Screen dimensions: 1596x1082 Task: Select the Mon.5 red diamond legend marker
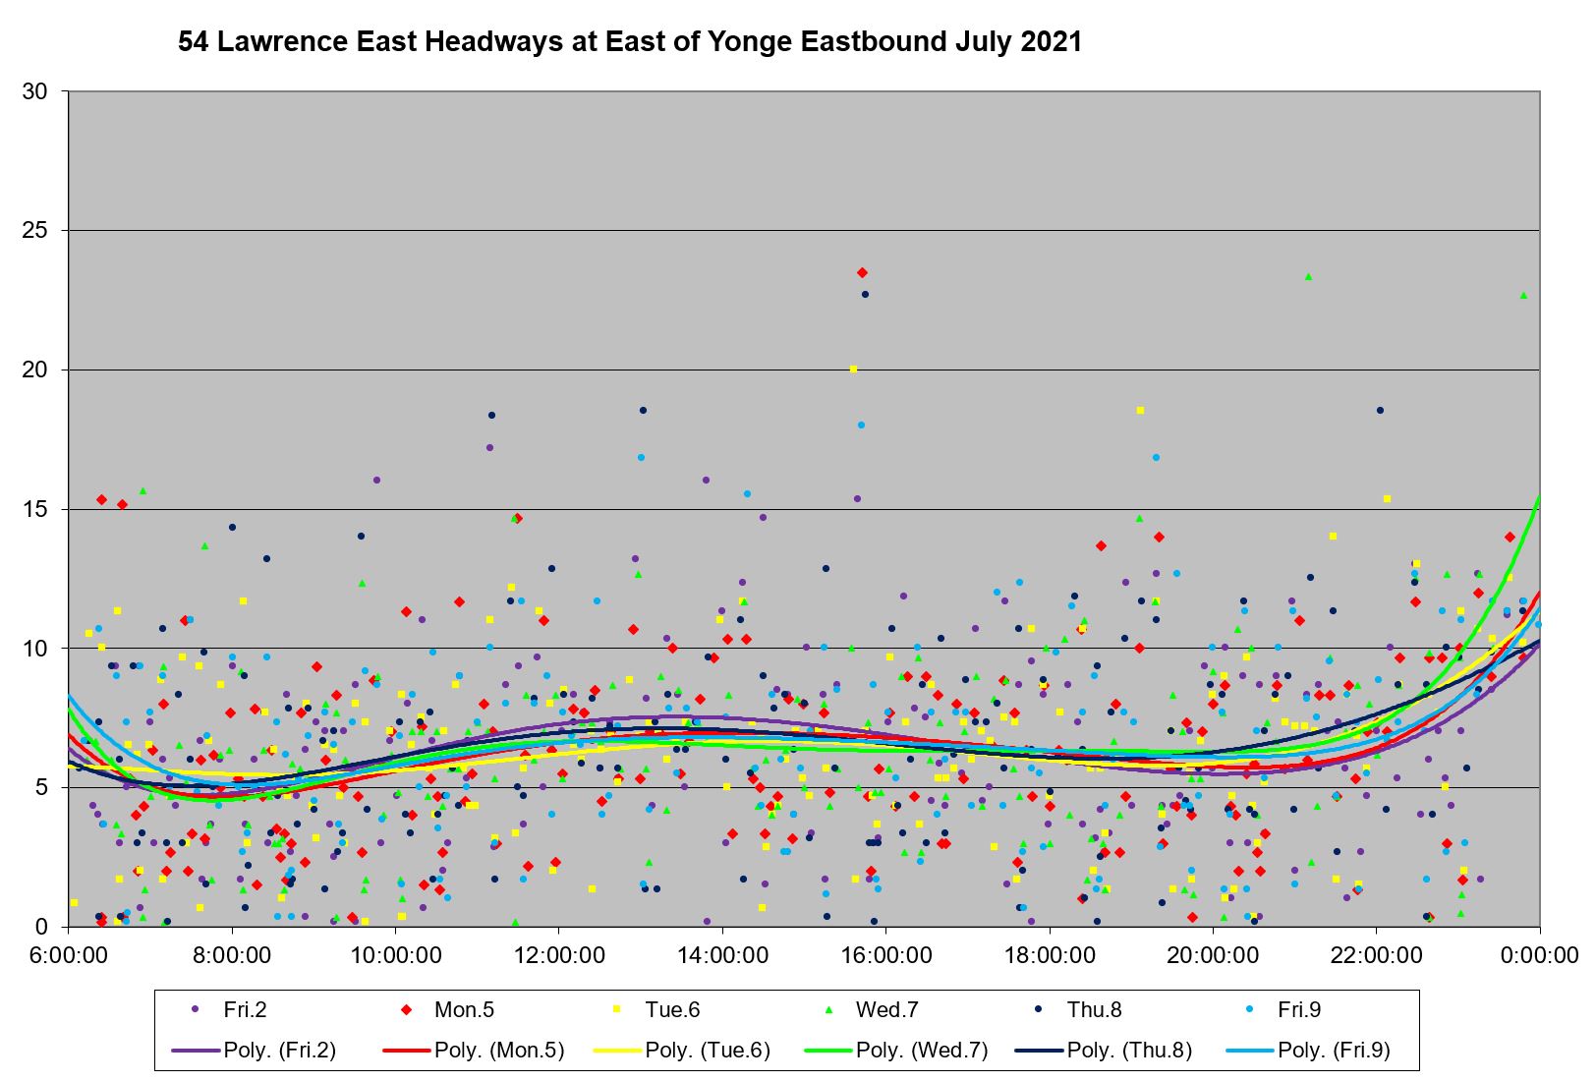point(406,1009)
